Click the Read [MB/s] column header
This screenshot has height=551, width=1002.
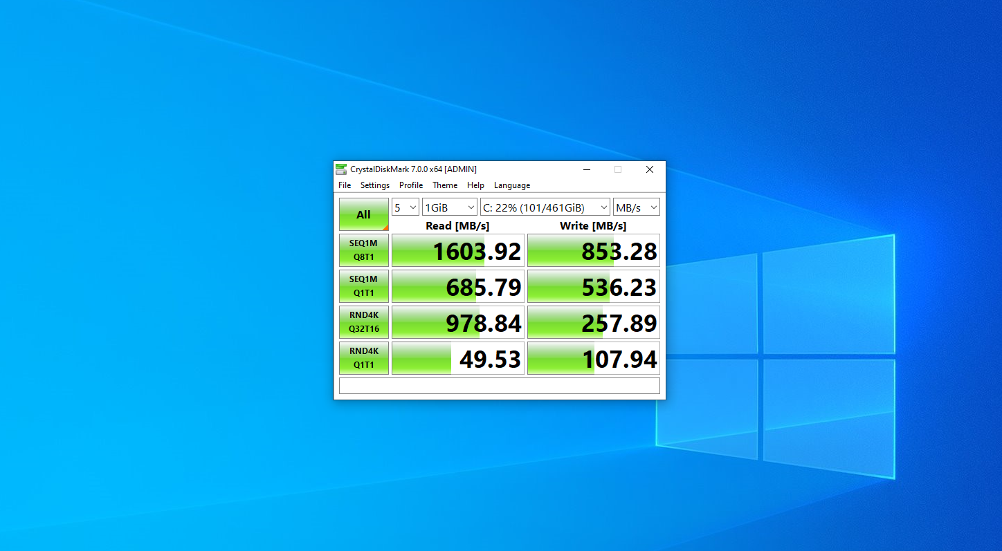click(457, 226)
